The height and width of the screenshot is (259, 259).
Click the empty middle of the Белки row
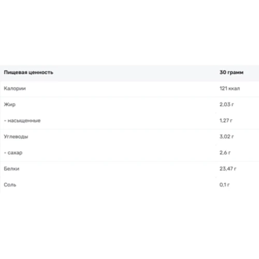(x=121, y=169)
